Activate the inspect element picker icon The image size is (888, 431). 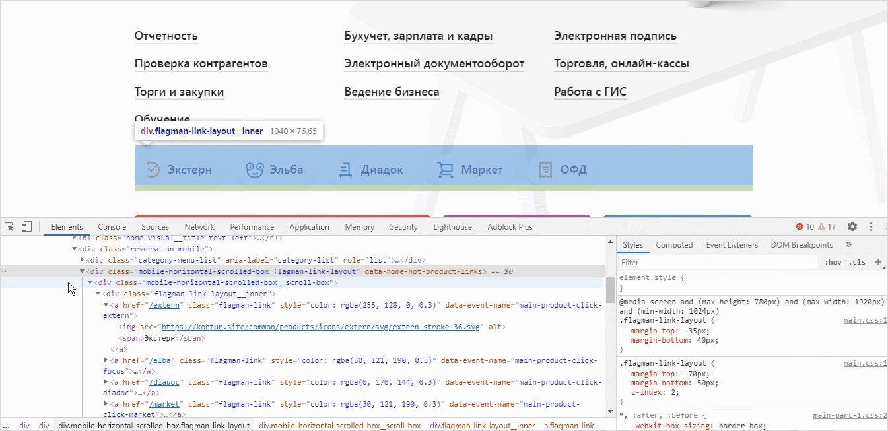pos(9,226)
